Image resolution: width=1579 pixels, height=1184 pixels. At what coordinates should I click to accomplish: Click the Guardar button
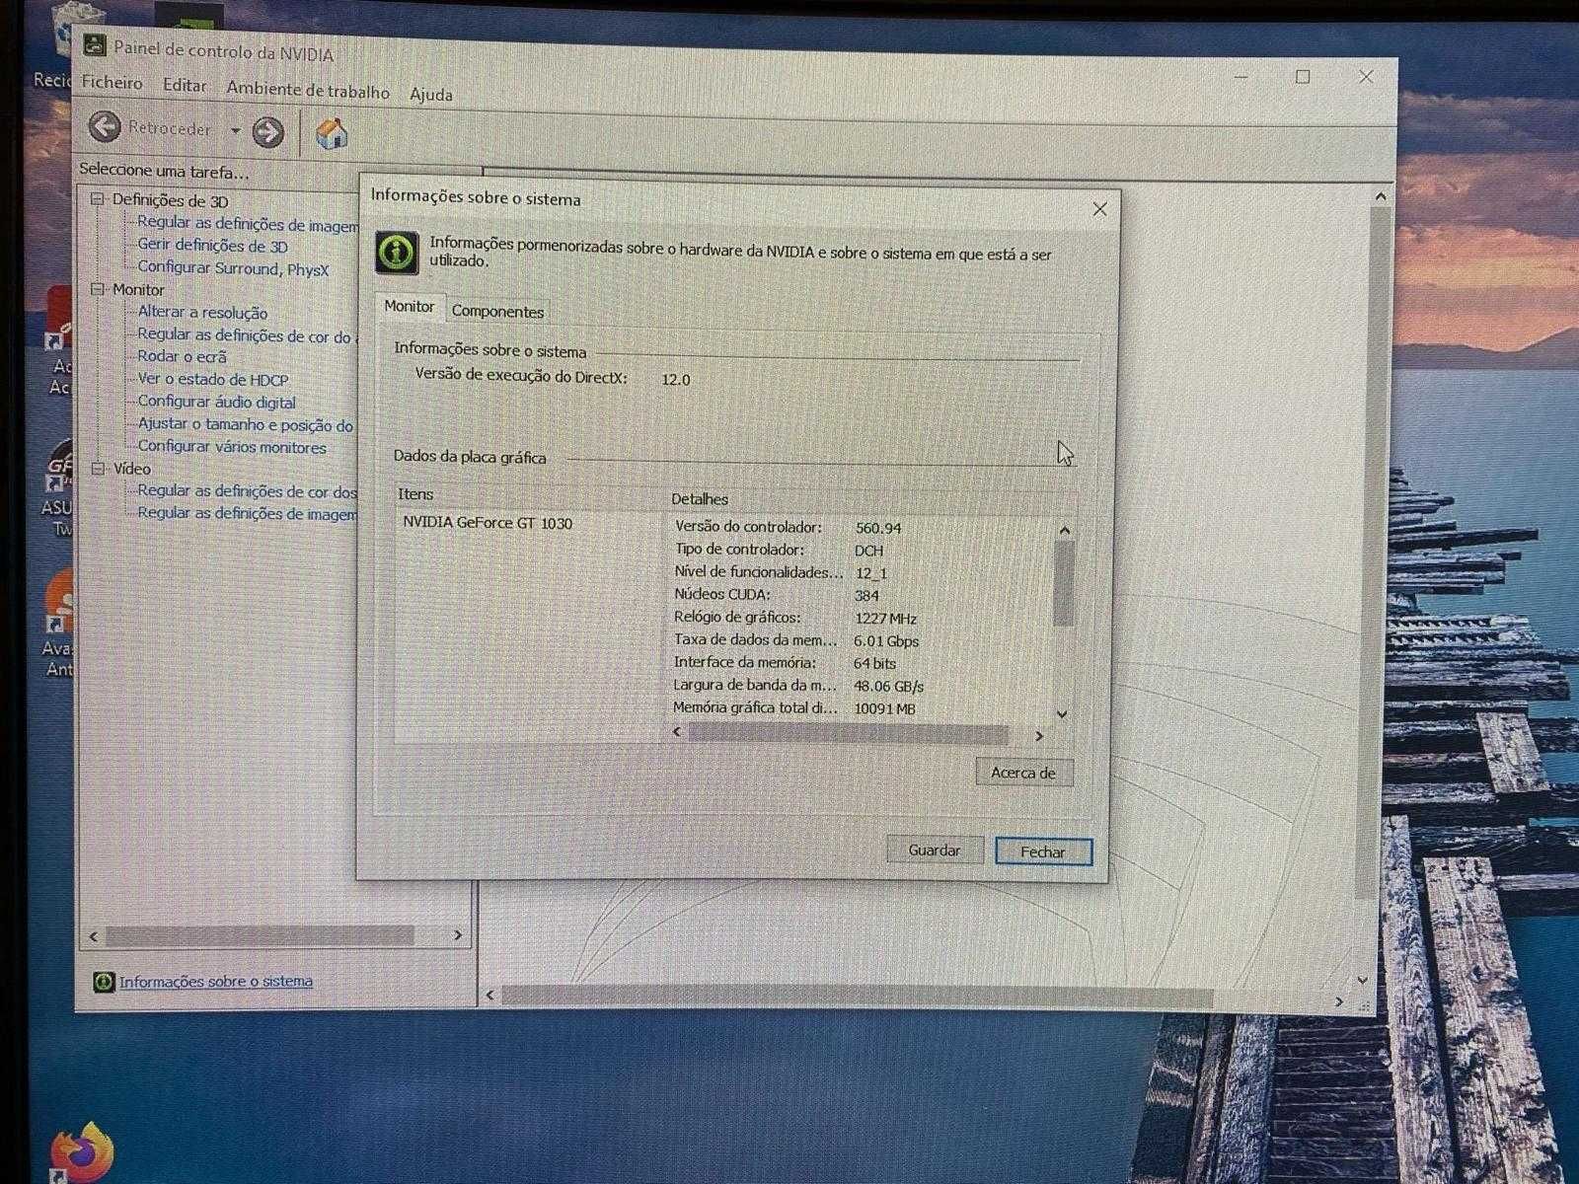pyautogui.click(x=934, y=850)
